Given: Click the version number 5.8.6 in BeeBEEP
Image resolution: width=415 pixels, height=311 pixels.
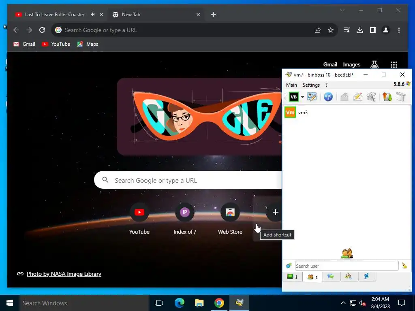Looking at the screenshot, I should tap(399, 84).
